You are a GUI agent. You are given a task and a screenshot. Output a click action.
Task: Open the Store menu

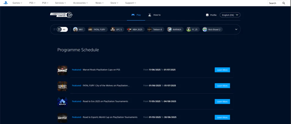click(114, 3)
